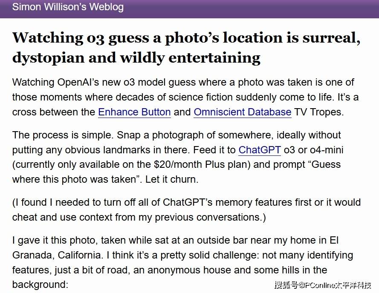This screenshot has height=293, width=379.
Task: Open Simon Willison's Weblog header link
Action: (x=68, y=7)
